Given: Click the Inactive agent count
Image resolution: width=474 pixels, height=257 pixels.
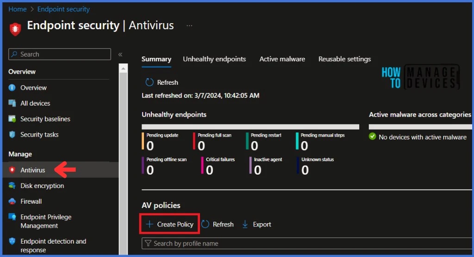Looking at the screenshot, I should coord(257,170).
